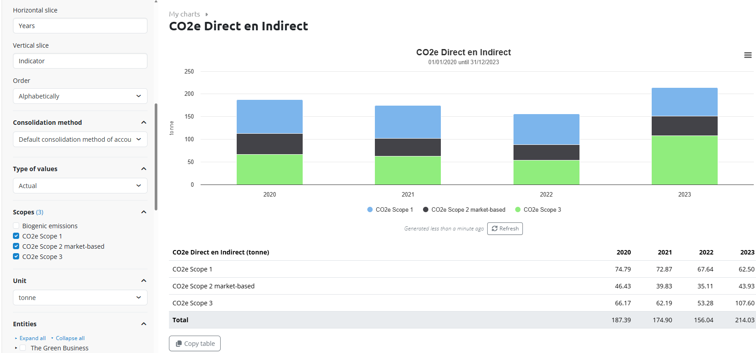Toggle CO2e Scope 1 legend marker

(370, 209)
